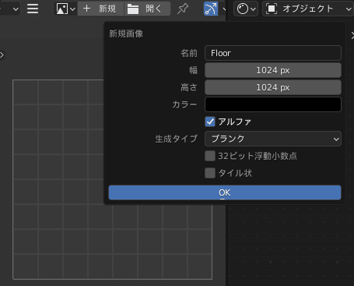The width and height of the screenshot is (354, 286).
Task: Toggle the blue gizmo display icon
Action: pos(211,9)
